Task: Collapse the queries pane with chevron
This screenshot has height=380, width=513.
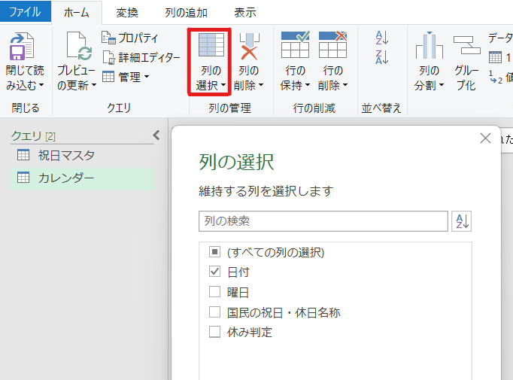Action: 156,135
